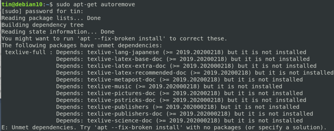
Task: Click the texlive-science-doc dependency
Action: point(120,121)
